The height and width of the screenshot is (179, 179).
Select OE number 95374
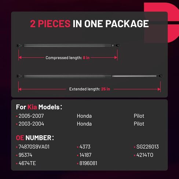click(25, 155)
